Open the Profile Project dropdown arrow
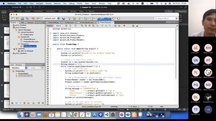 pyautogui.click(x=94, y=18)
